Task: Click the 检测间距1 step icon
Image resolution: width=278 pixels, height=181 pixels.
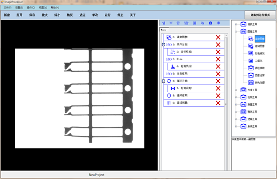Action: click(x=173, y=88)
